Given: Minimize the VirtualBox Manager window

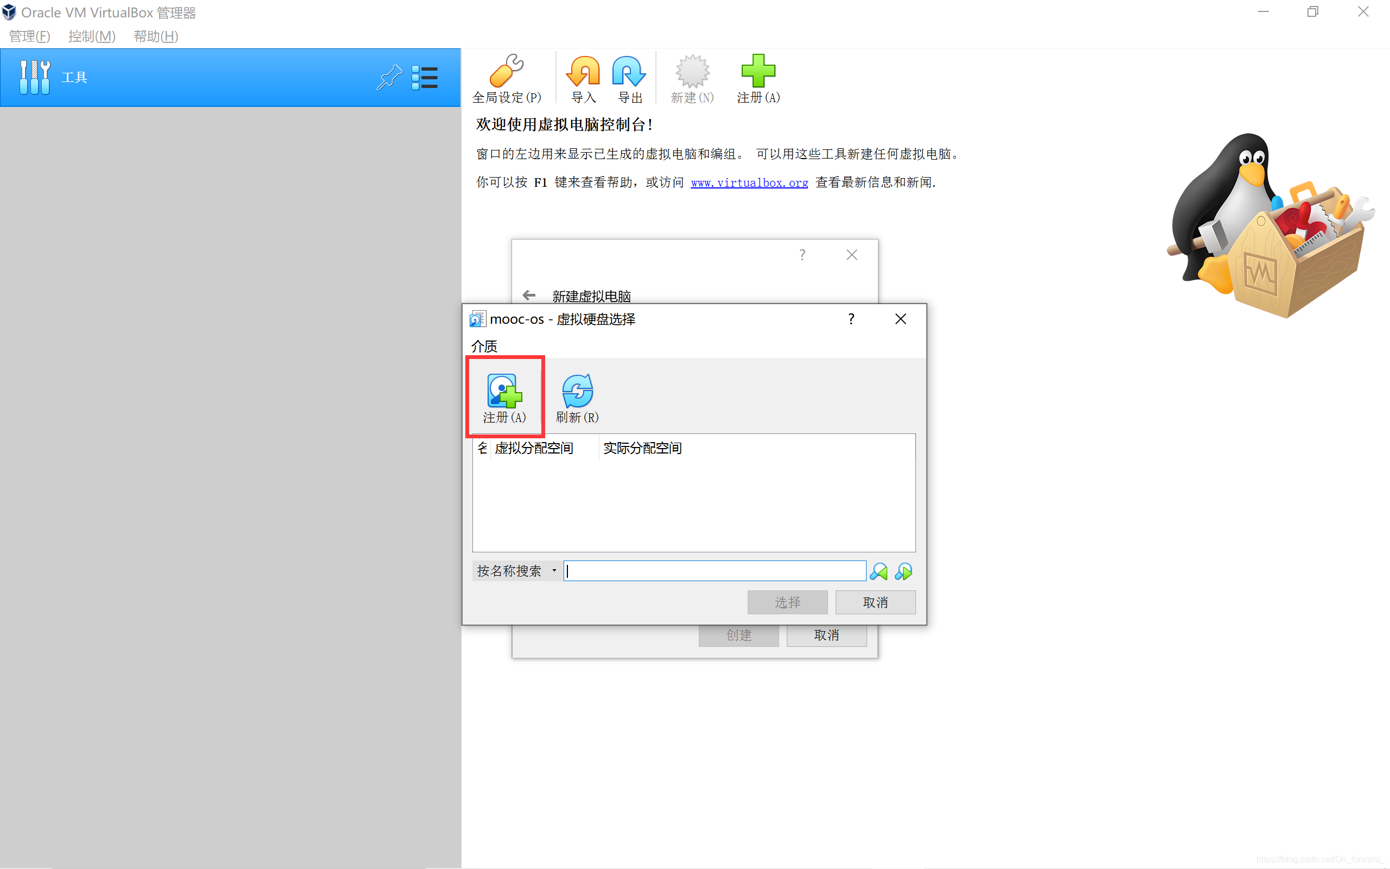Looking at the screenshot, I should pos(1263,12).
